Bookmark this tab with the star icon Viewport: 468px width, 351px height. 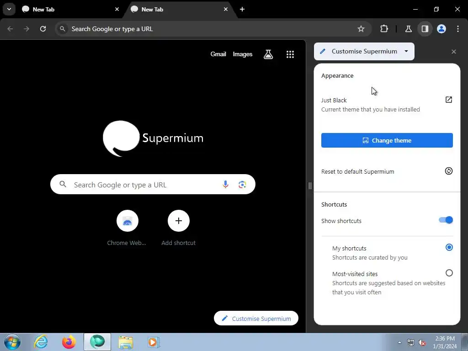361,29
